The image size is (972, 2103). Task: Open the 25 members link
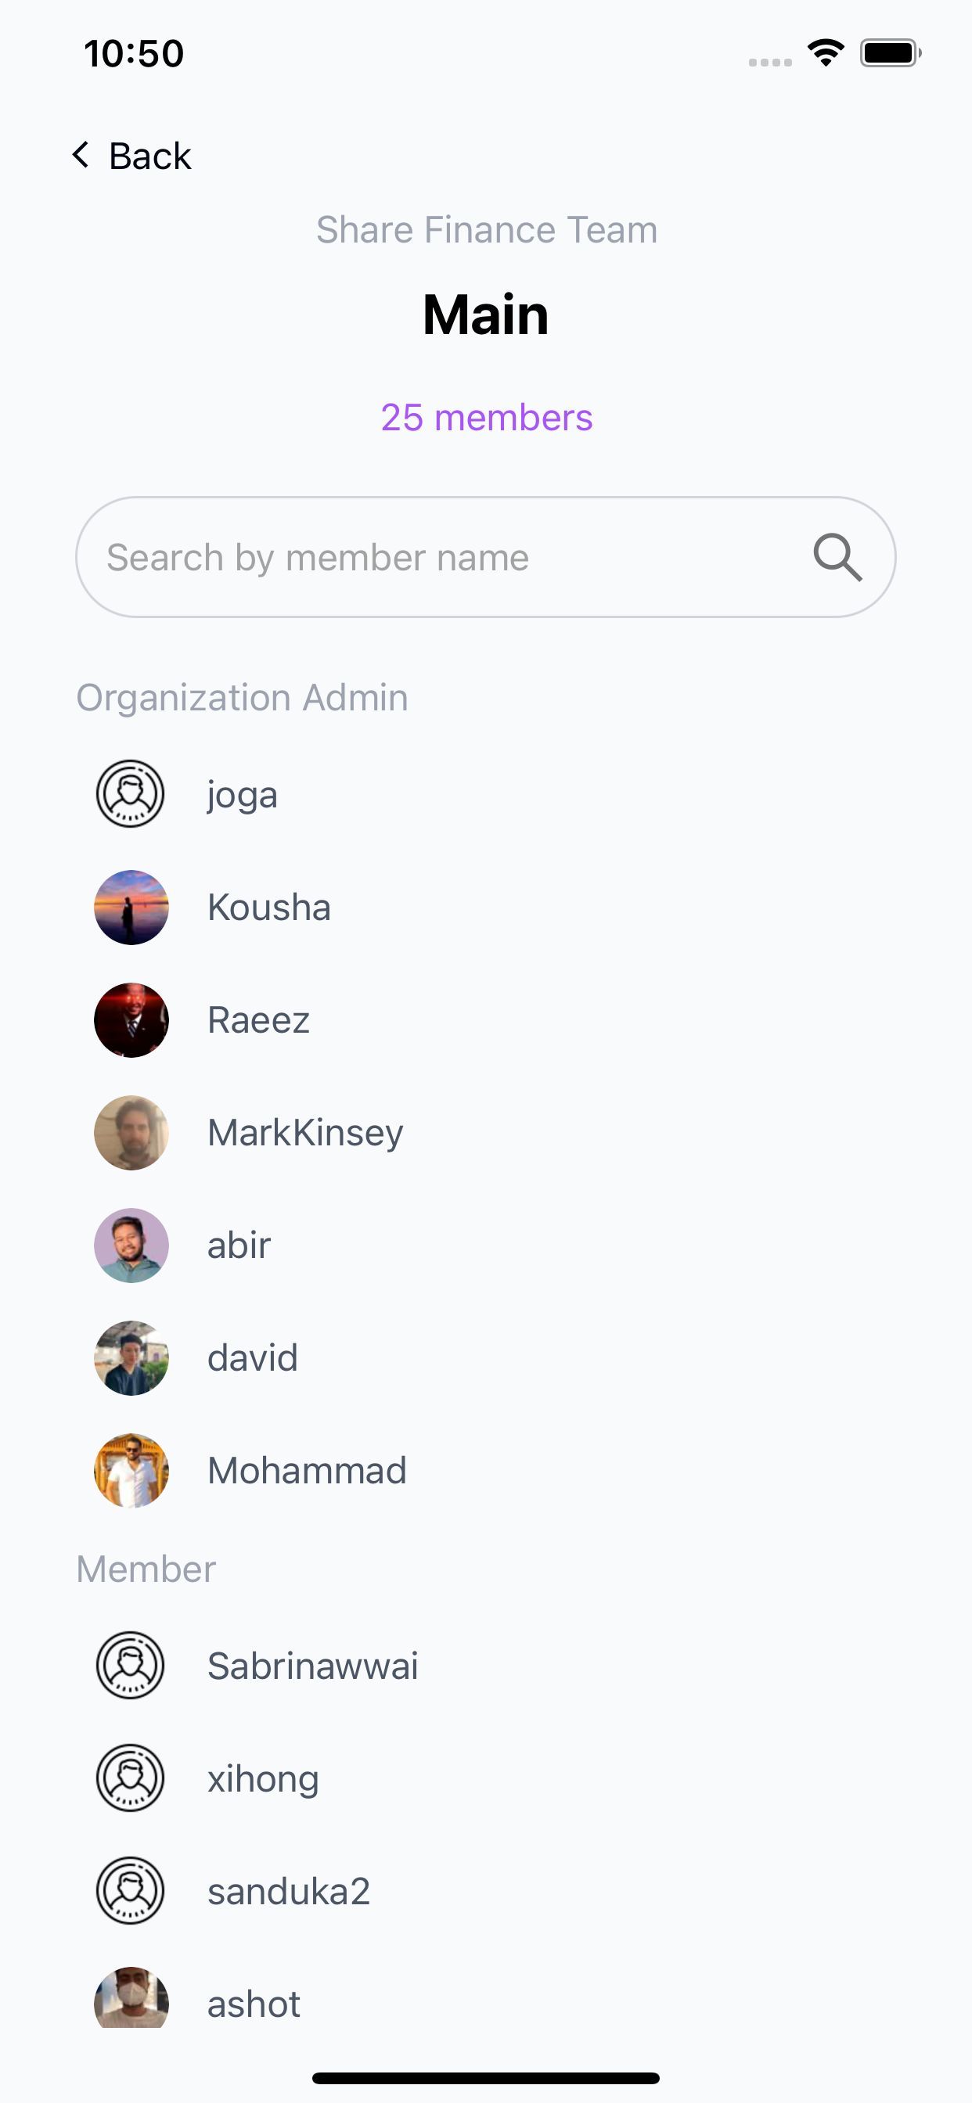coord(487,417)
